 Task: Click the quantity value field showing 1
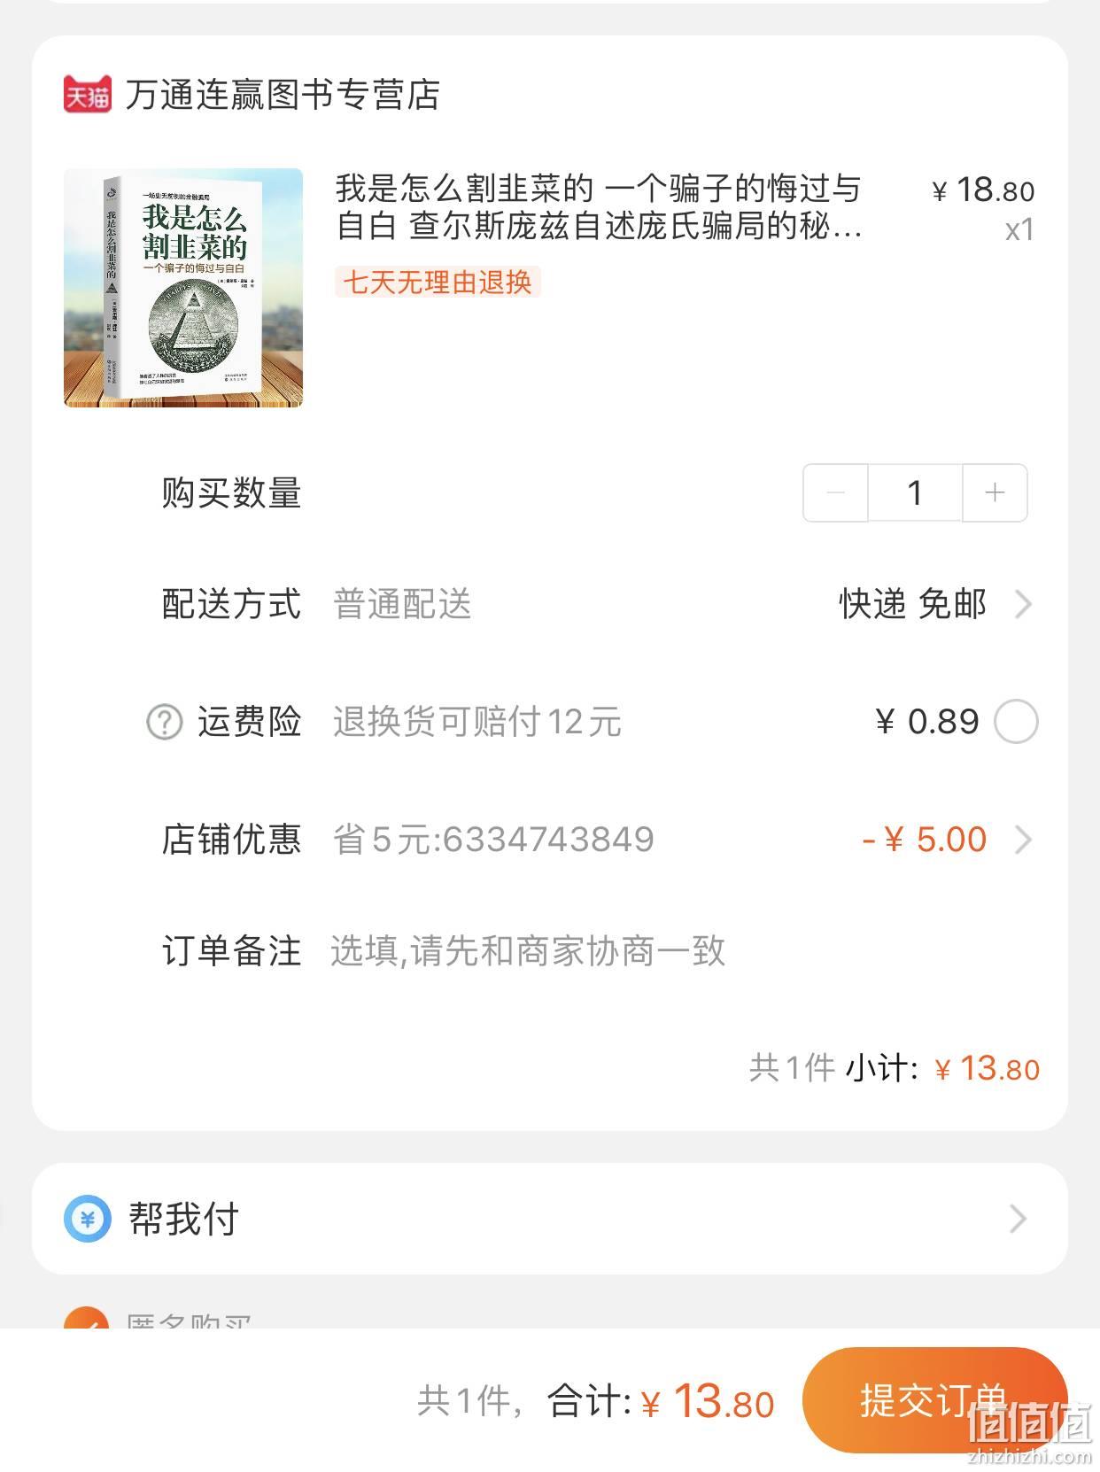[x=915, y=492]
